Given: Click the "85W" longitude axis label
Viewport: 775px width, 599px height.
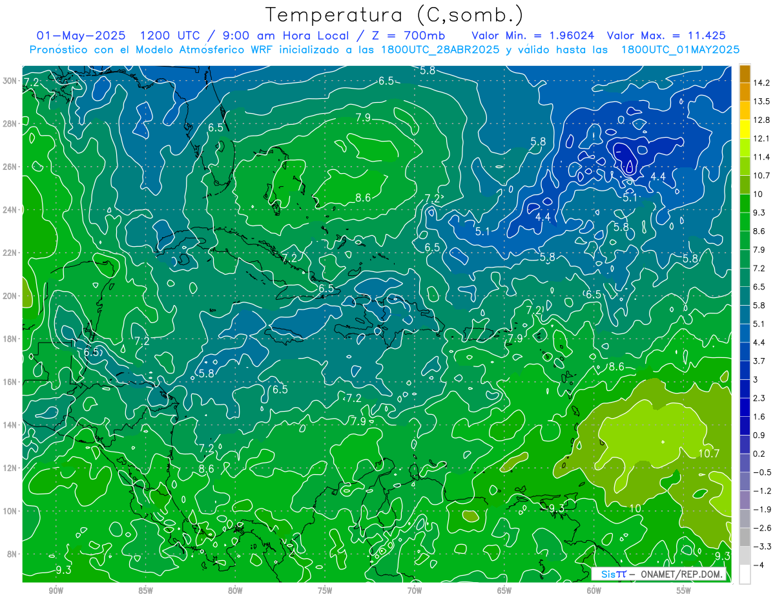Looking at the screenshot, I should [x=146, y=591].
